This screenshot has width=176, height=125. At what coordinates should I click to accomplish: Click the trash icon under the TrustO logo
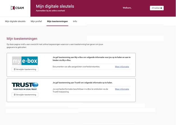pos(15,95)
